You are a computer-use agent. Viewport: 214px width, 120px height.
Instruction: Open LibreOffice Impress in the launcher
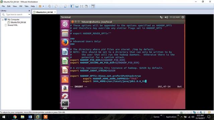click(x=65, y=70)
